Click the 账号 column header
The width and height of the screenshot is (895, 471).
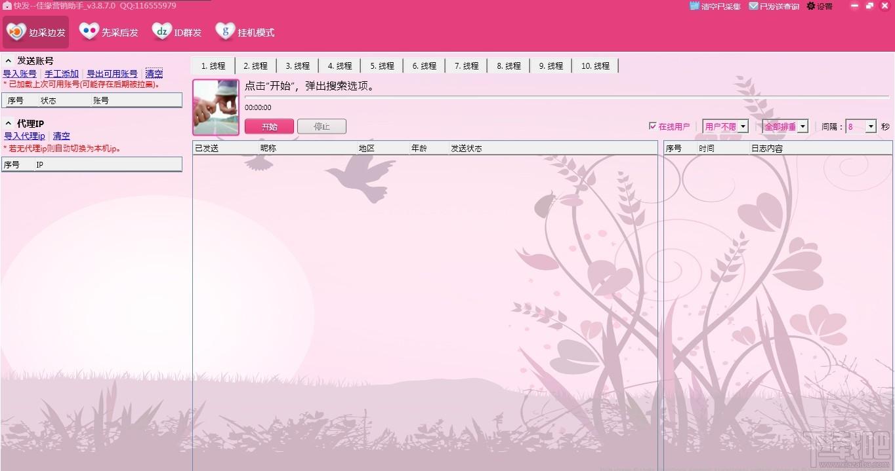click(136, 100)
